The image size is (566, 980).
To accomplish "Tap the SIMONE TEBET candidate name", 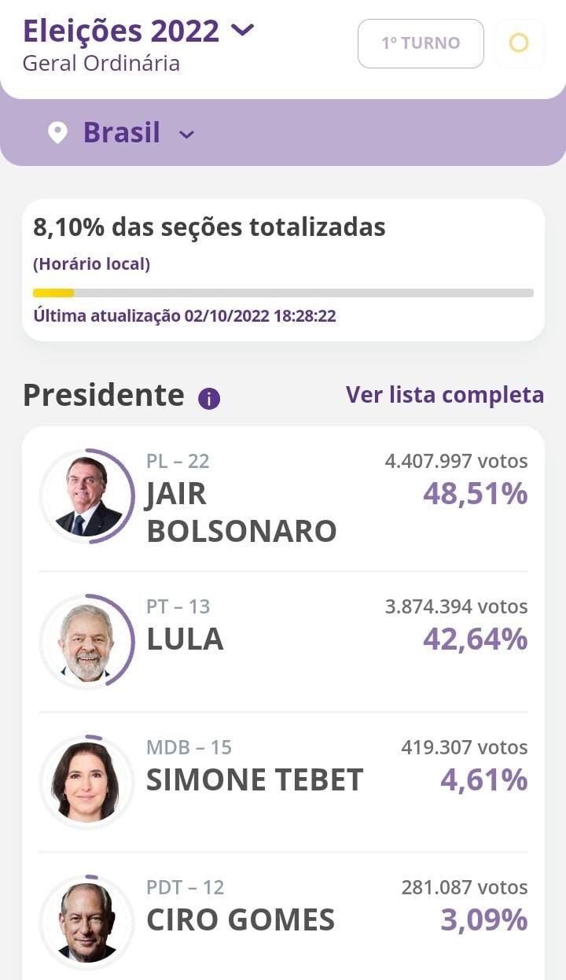I will pyautogui.click(x=255, y=780).
